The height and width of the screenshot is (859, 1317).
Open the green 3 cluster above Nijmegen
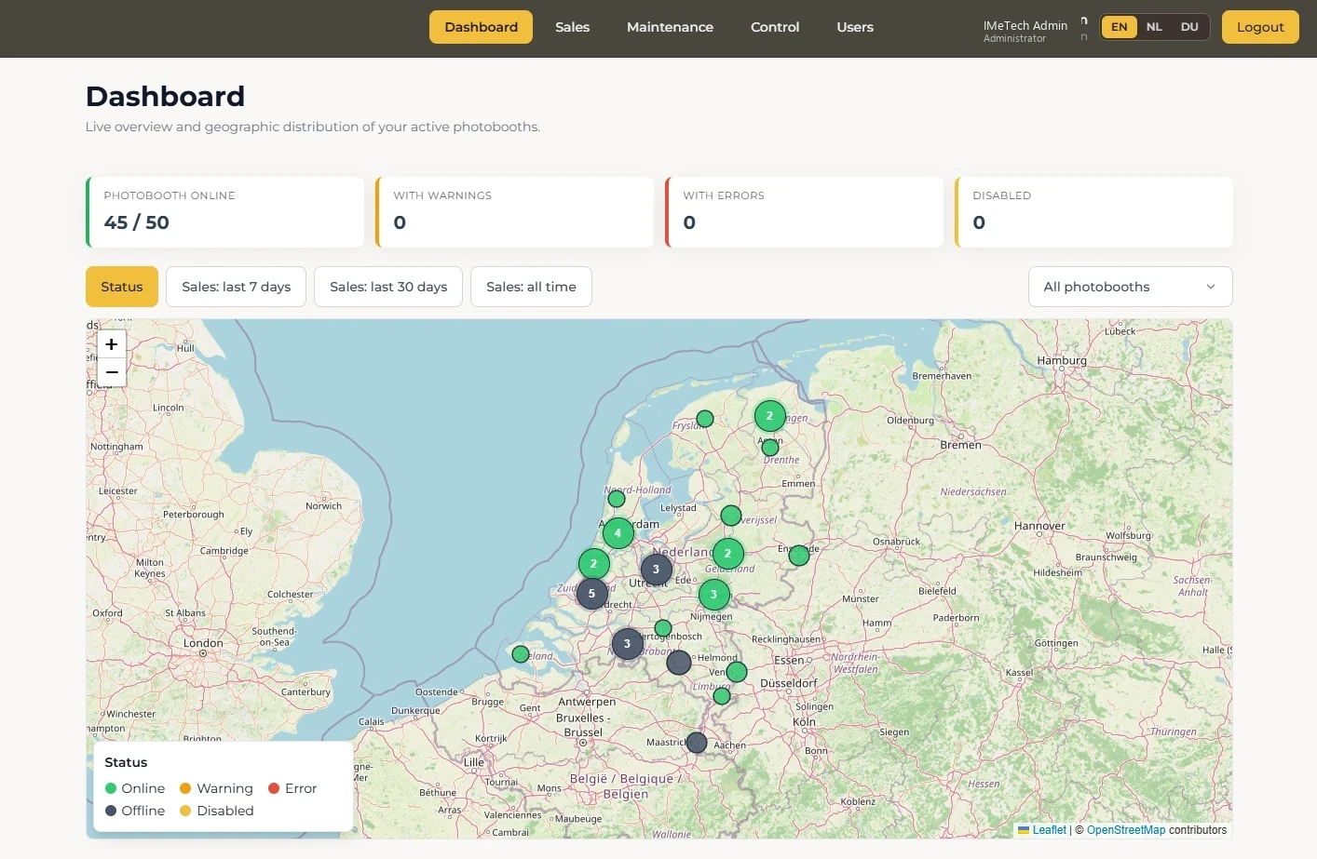click(713, 595)
